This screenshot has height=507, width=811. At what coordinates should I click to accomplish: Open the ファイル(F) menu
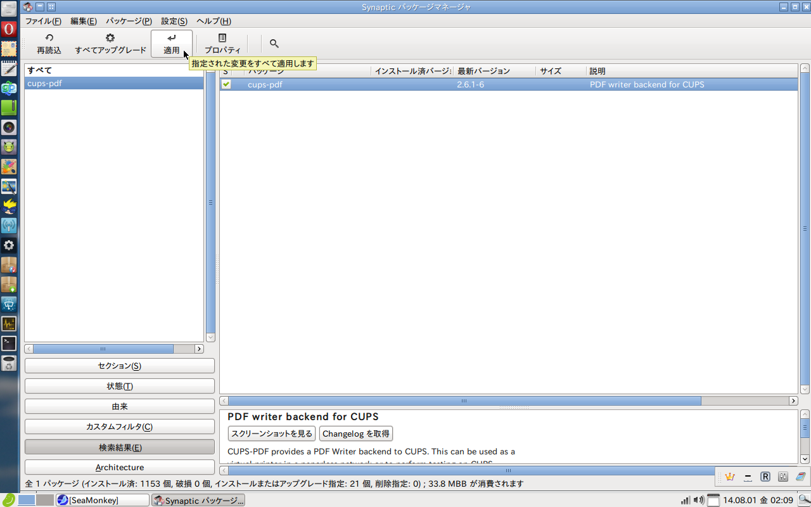pyautogui.click(x=43, y=21)
